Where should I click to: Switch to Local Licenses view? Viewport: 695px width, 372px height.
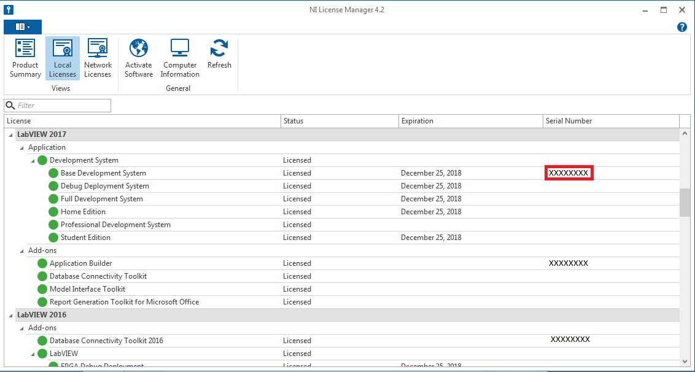62,58
